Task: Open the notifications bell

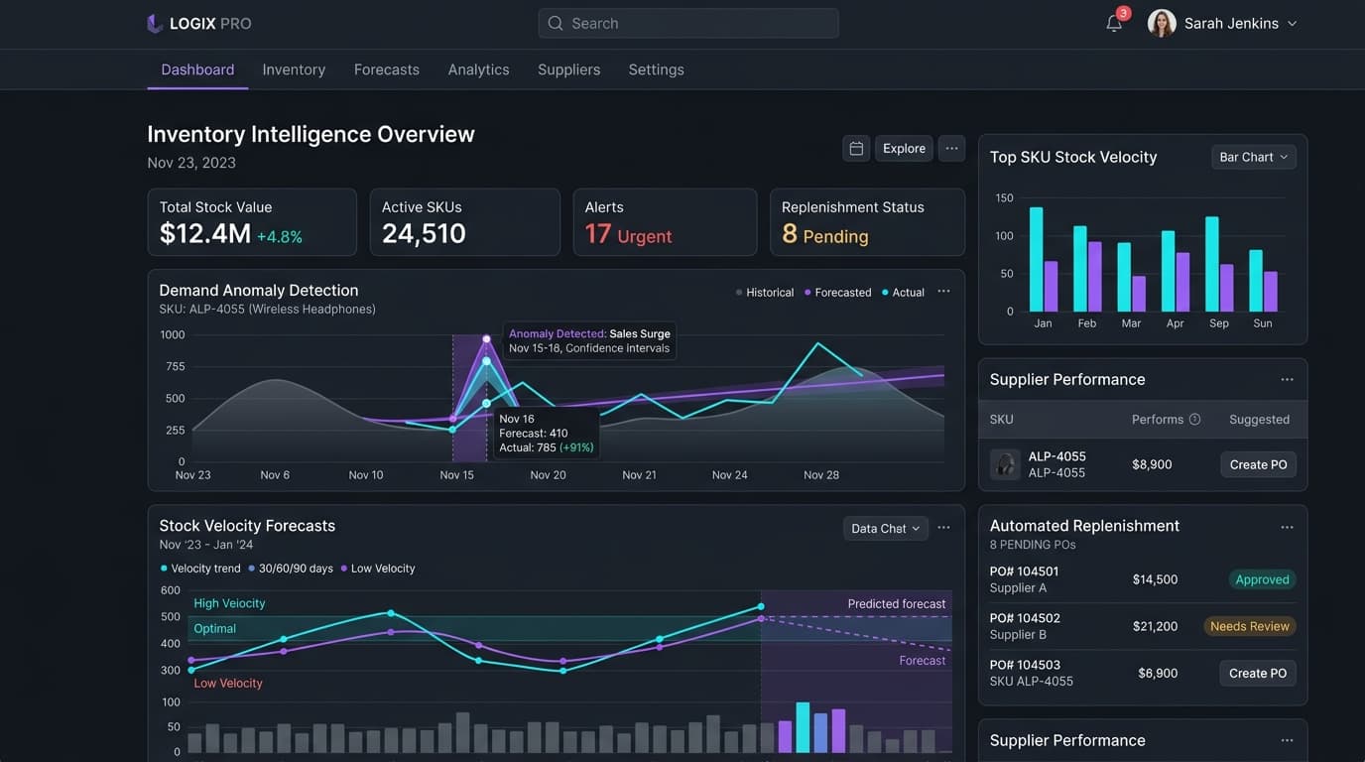Action: [x=1114, y=24]
